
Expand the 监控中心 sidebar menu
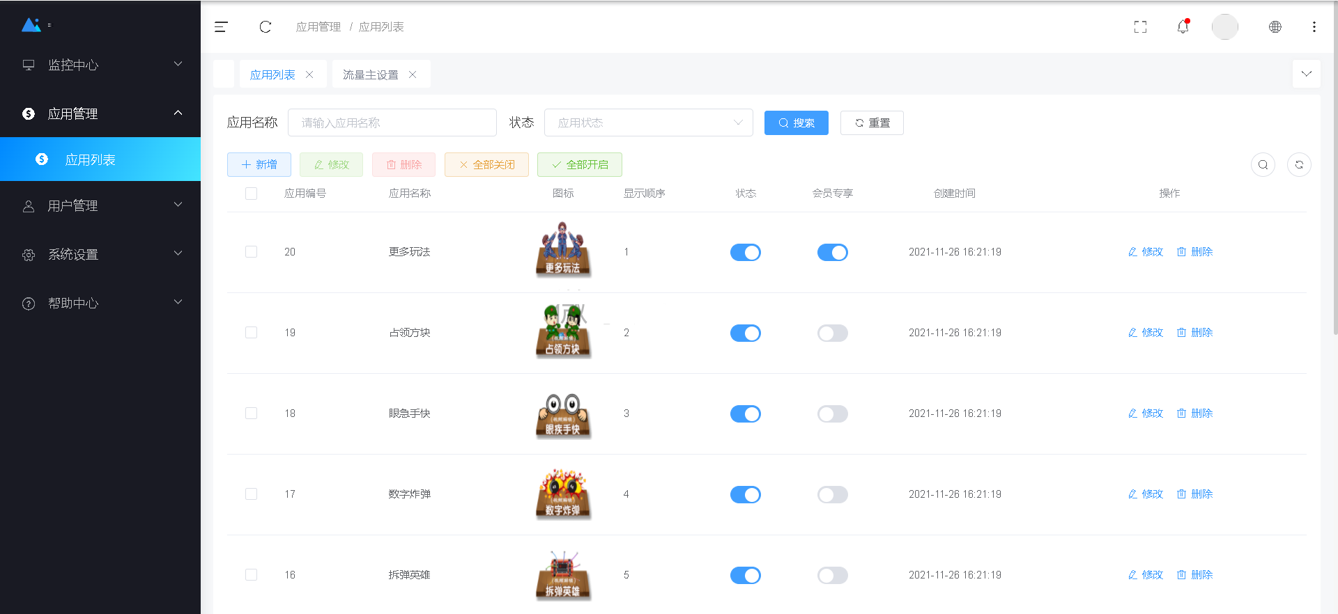pos(100,65)
